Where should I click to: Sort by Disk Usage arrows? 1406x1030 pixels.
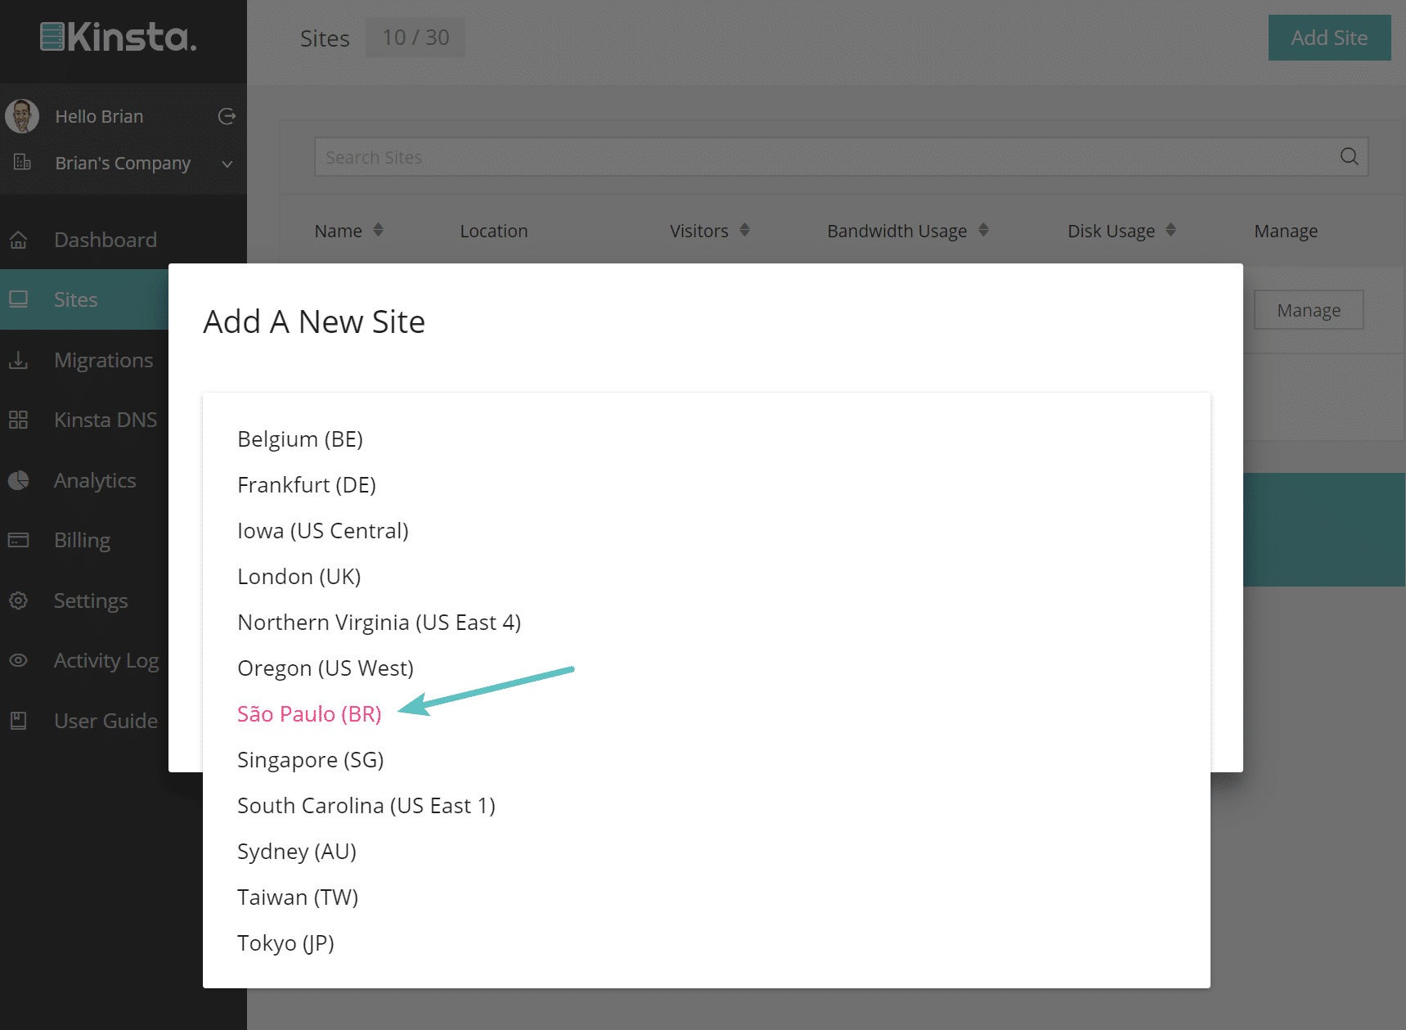tap(1170, 230)
